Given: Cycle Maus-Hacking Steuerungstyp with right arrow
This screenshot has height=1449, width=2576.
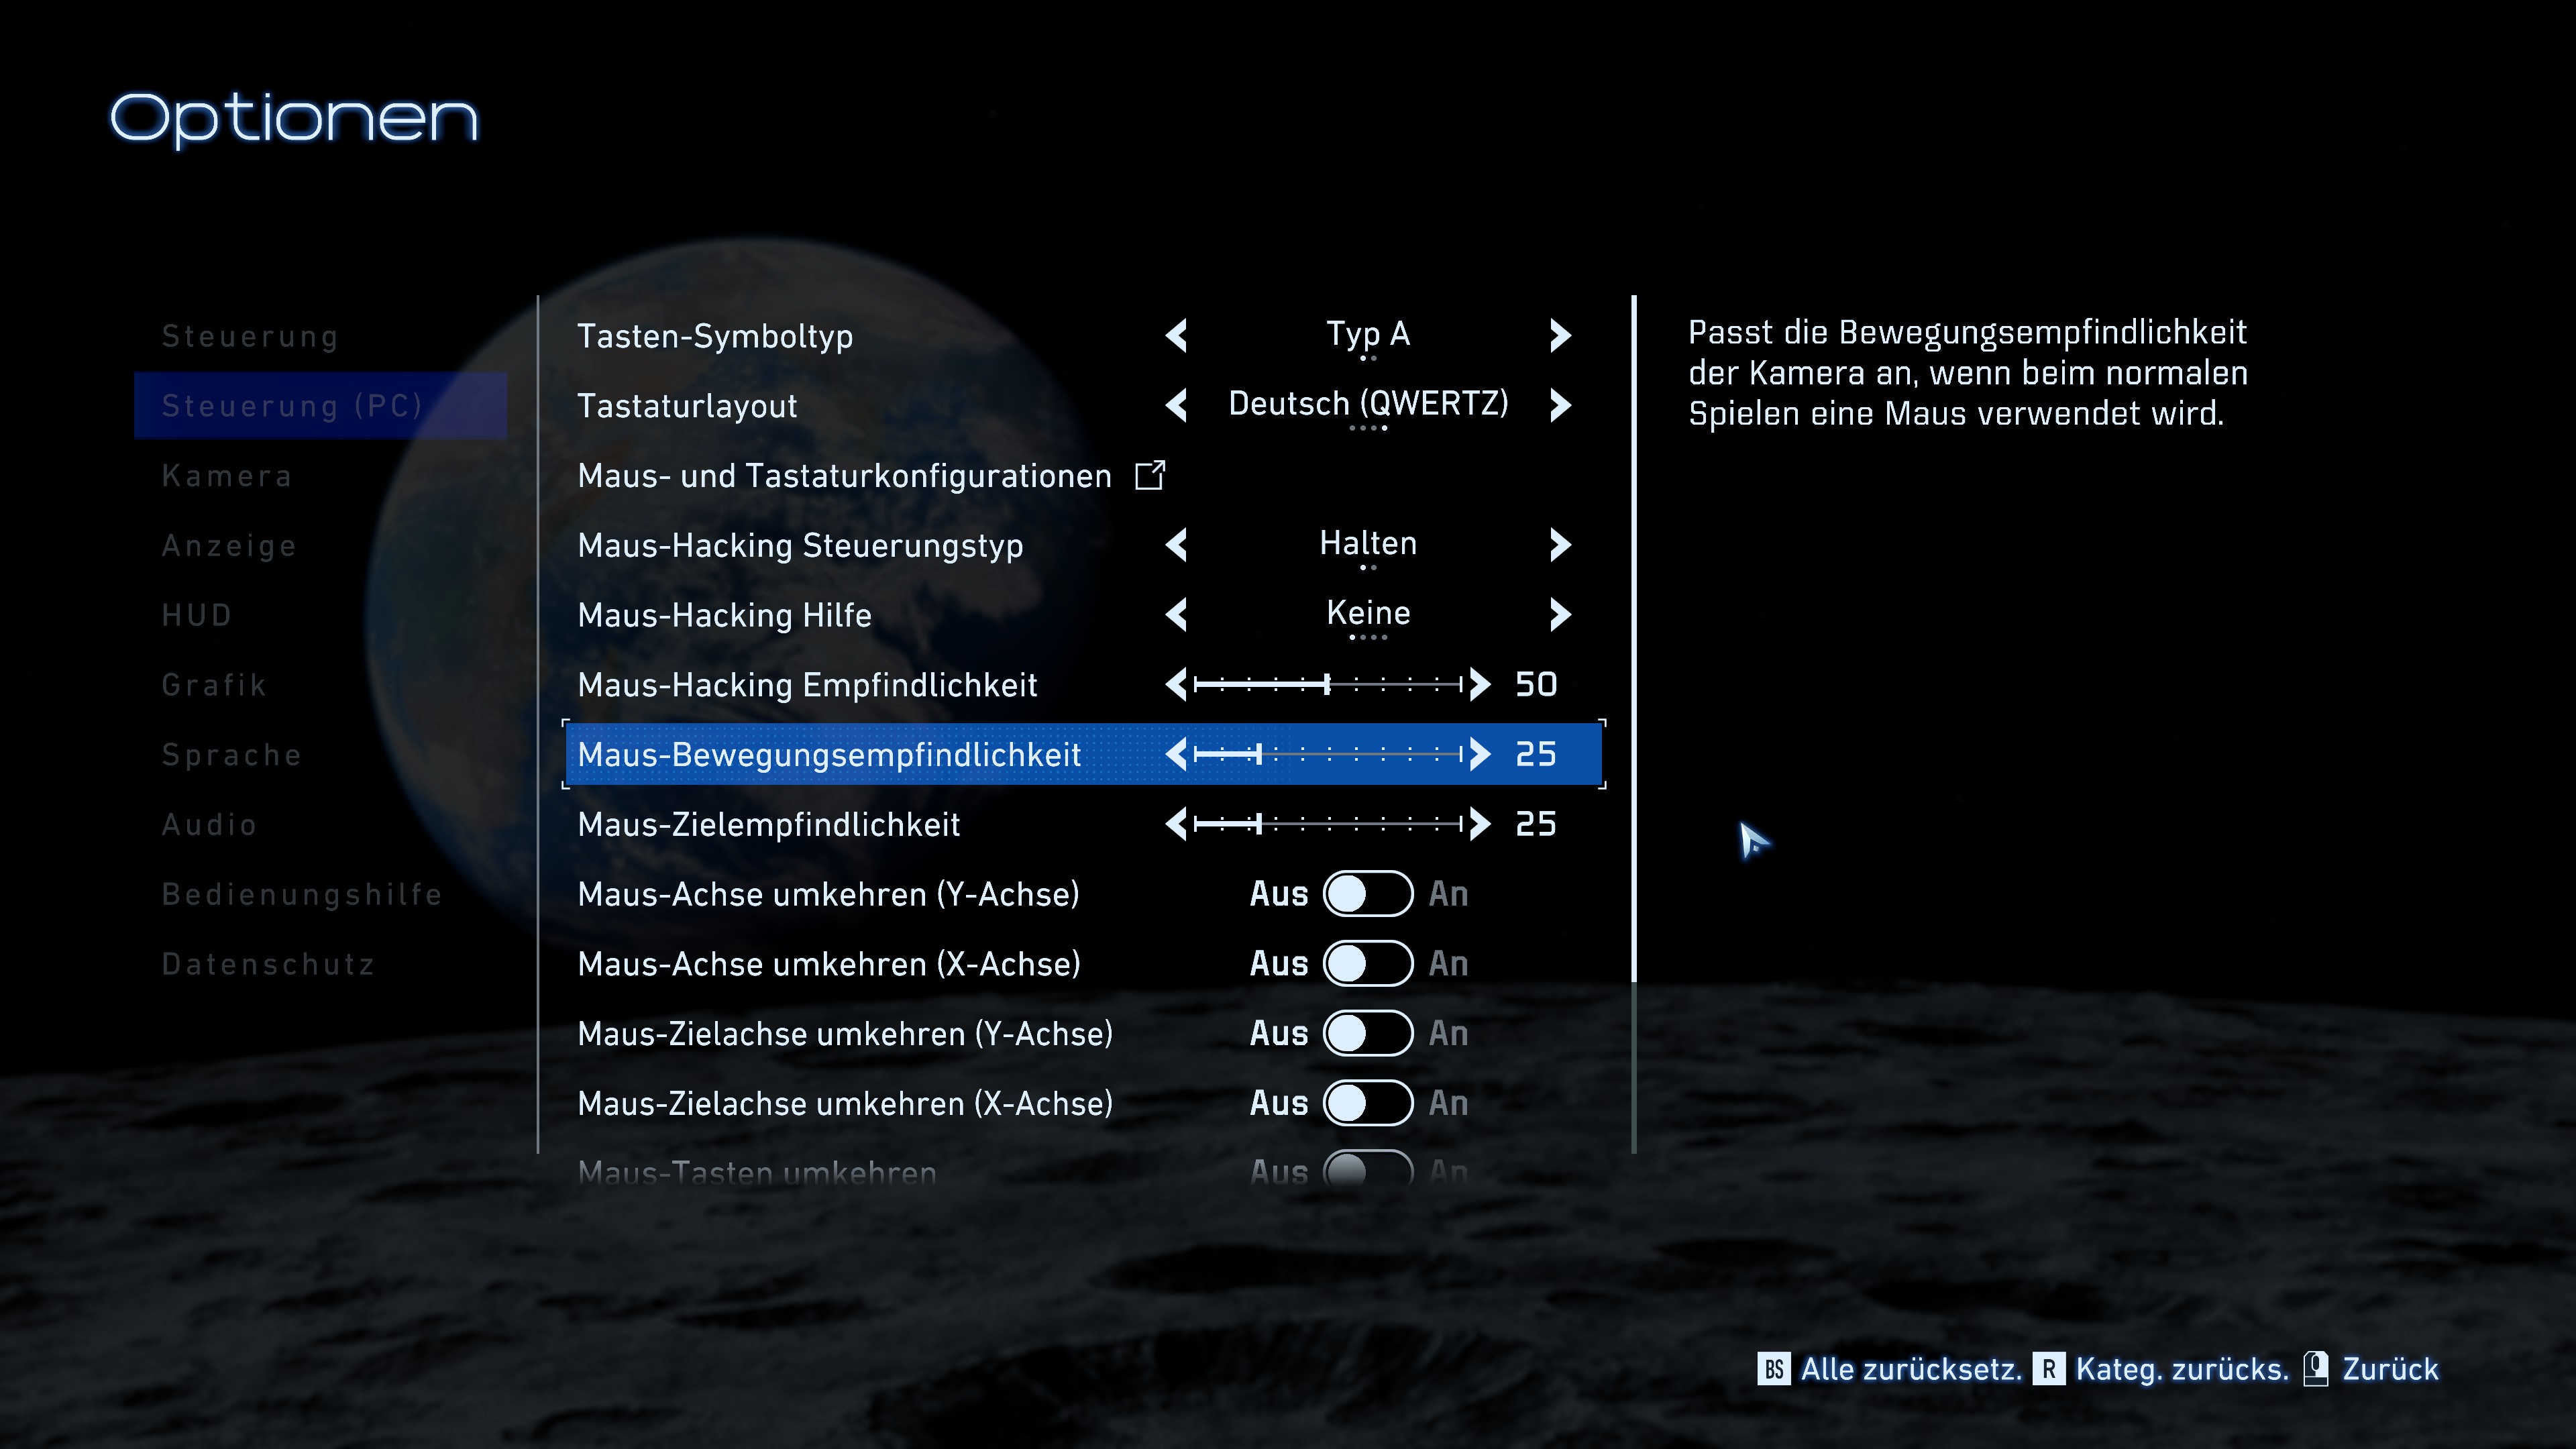Looking at the screenshot, I should coord(1560,546).
